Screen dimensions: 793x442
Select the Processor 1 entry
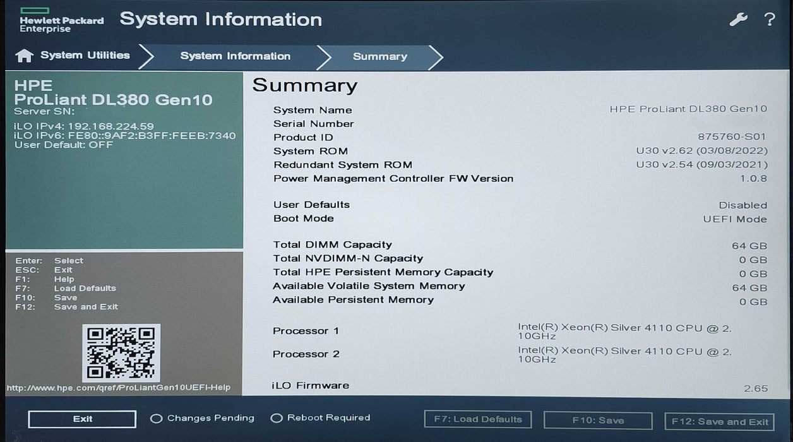(306, 330)
